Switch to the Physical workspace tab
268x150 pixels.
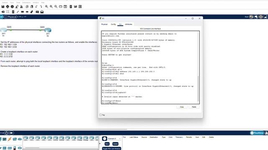point(10,17)
